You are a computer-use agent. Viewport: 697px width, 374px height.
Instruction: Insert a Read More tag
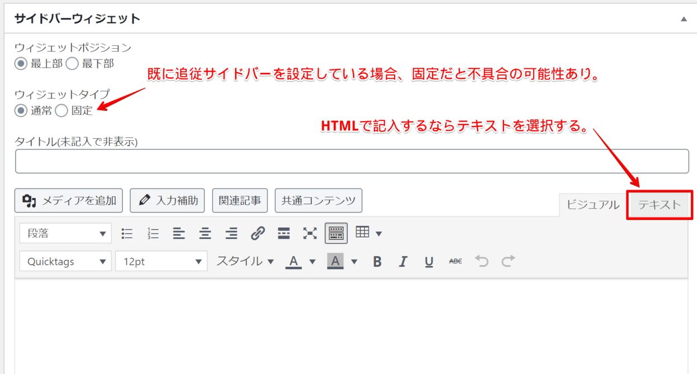point(283,233)
